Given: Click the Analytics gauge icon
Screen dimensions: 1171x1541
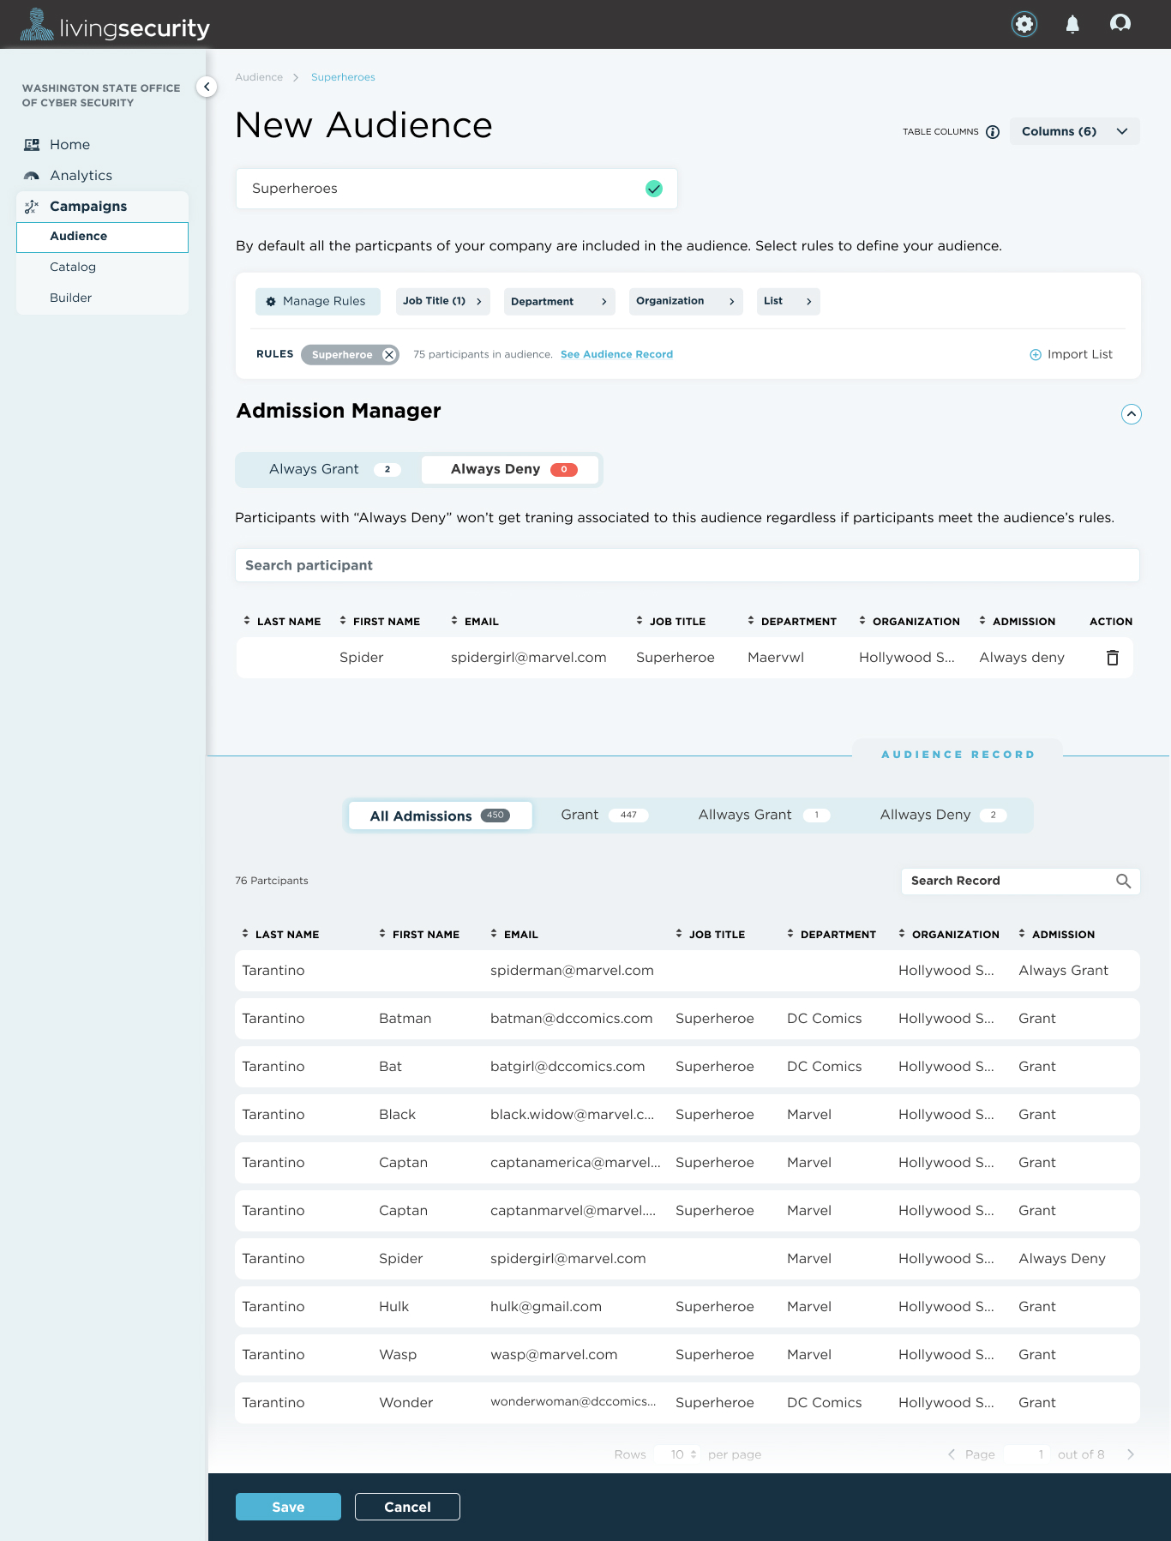Looking at the screenshot, I should (32, 176).
